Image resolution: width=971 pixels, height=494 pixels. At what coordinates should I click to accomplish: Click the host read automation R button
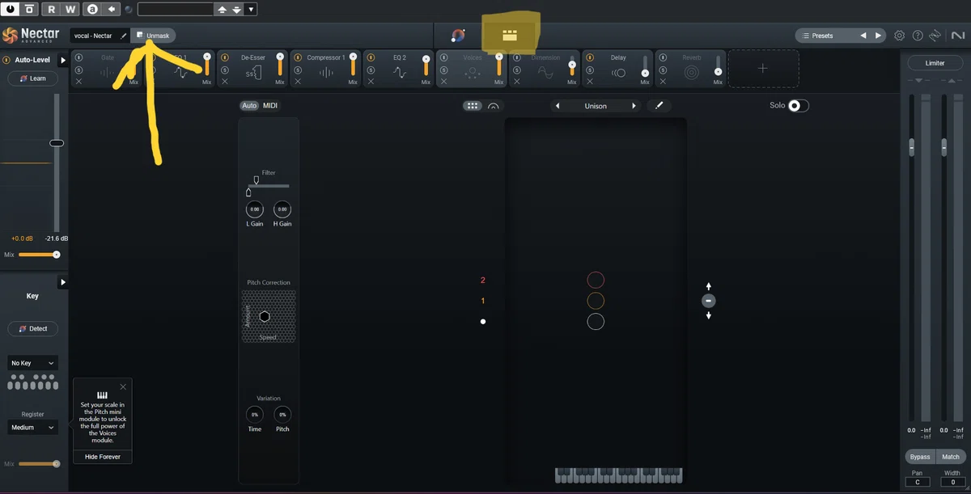52,10
